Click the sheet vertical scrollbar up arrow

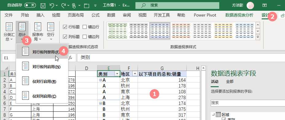coord(203,68)
